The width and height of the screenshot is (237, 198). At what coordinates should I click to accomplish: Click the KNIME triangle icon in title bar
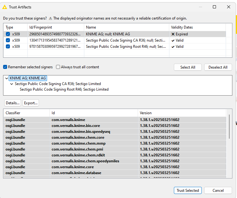(5, 7)
